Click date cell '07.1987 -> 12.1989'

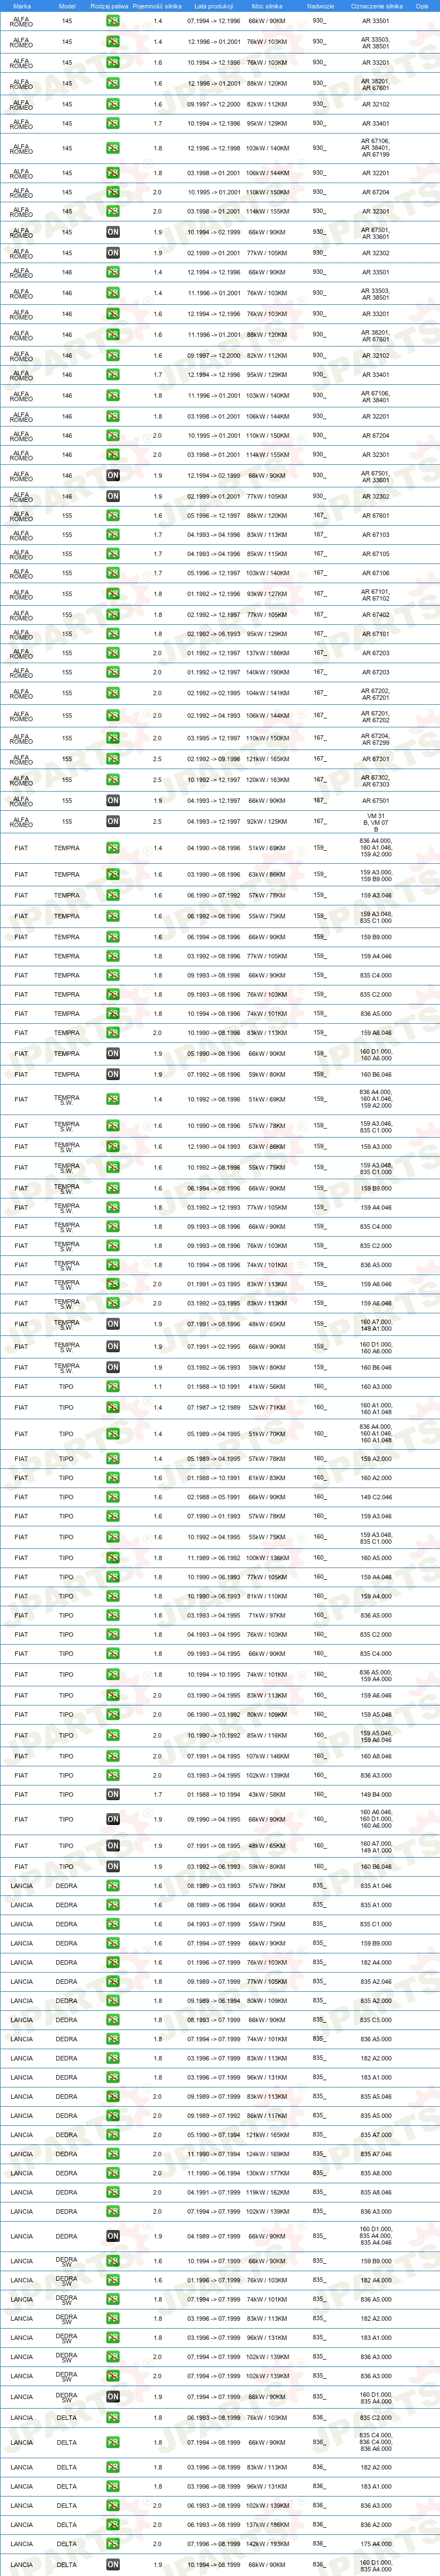click(x=213, y=1408)
